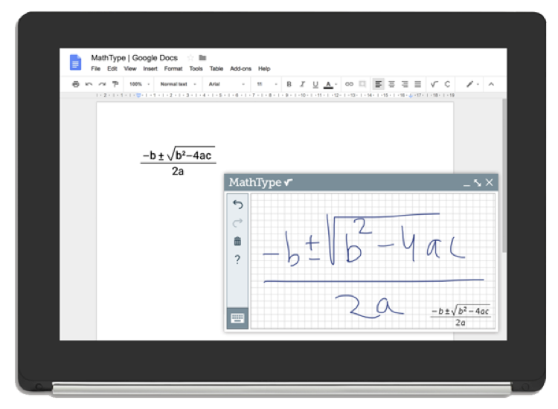Add a comment via toolbar icon

(x=362, y=84)
